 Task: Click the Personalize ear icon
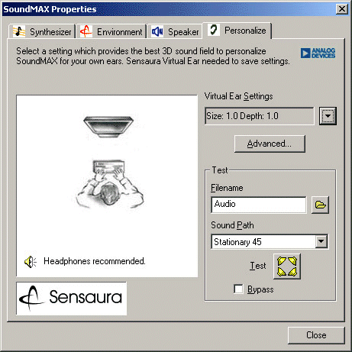click(214, 30)
